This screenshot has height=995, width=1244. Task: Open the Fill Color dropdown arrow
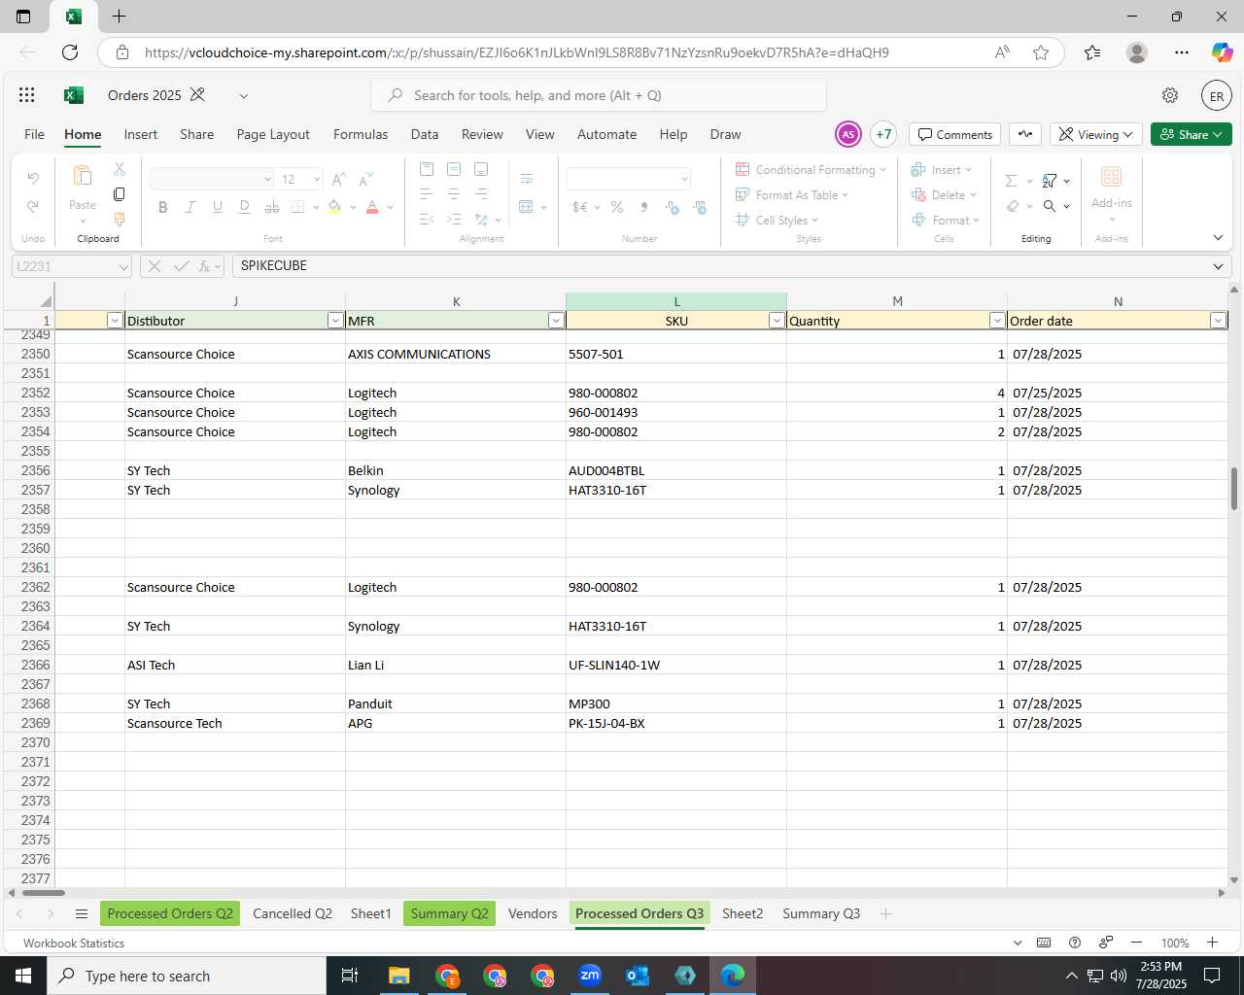[353, 207]
